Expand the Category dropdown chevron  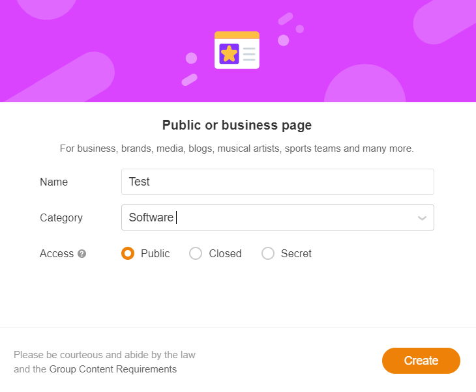[422, 218]
